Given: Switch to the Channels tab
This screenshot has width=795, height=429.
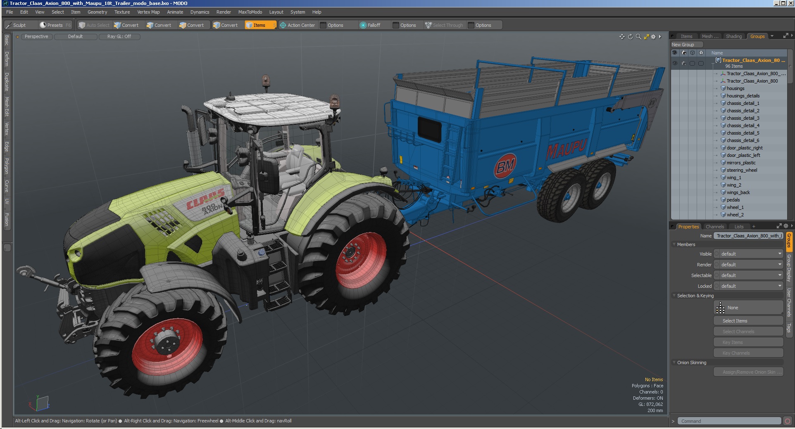Looking at the screenshot, I should click(715, 227).
